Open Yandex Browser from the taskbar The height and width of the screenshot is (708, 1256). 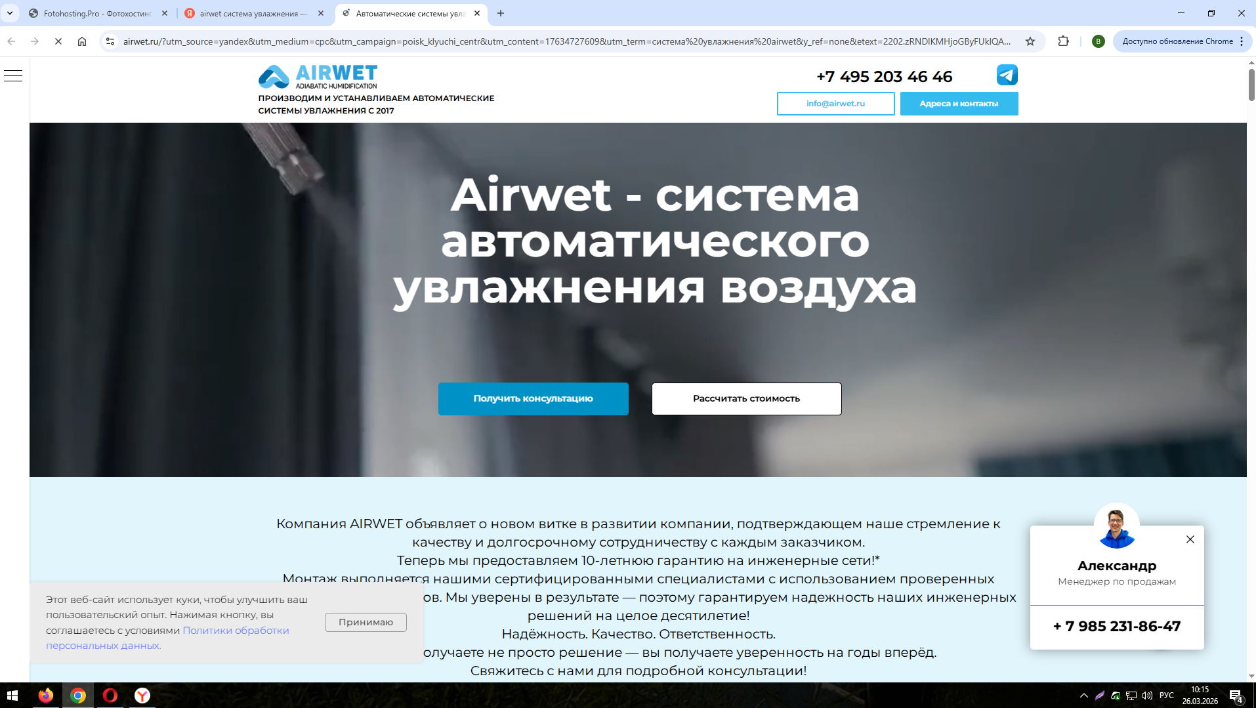pos(142,696)
